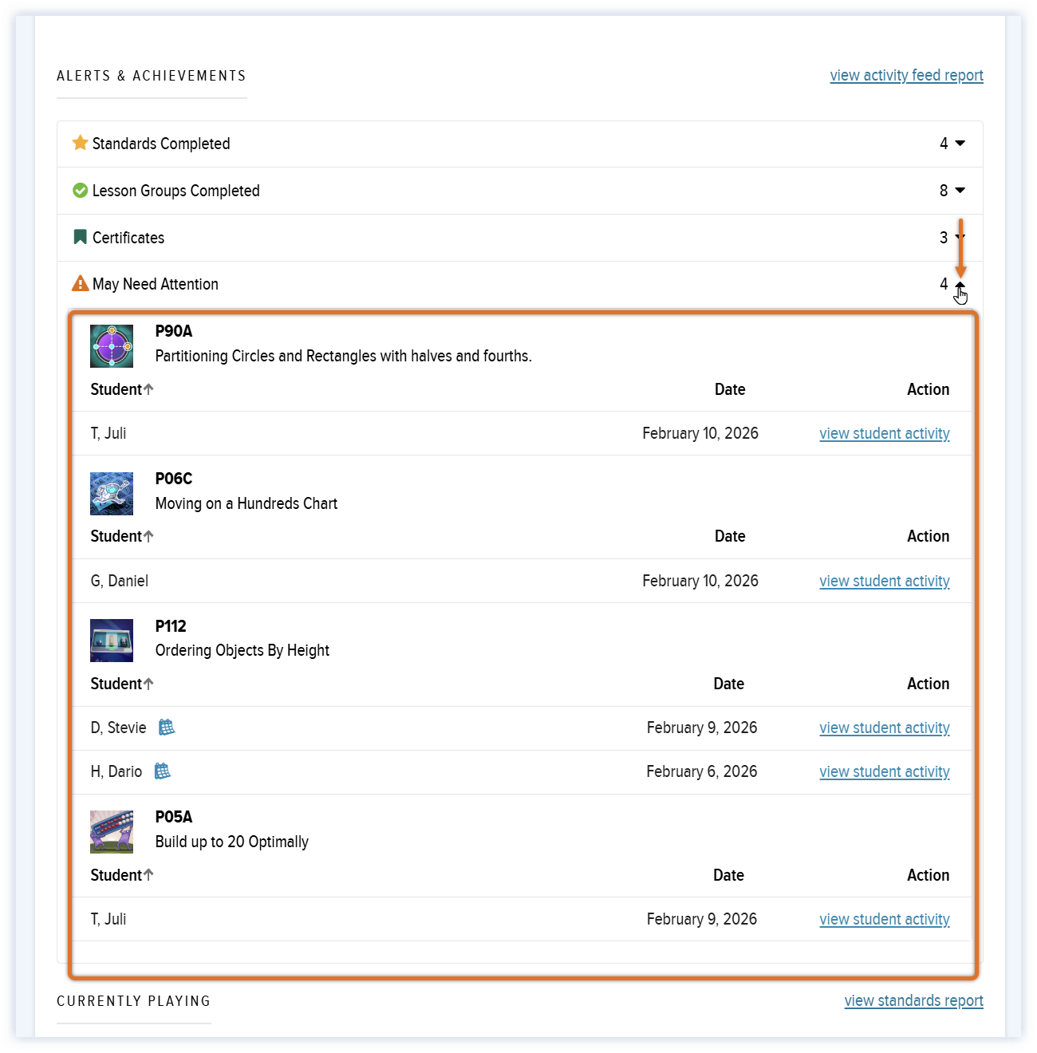1037x1053 pixels.
Task: Click calendar icon next to D, Stevie
Action: (166, 728)
